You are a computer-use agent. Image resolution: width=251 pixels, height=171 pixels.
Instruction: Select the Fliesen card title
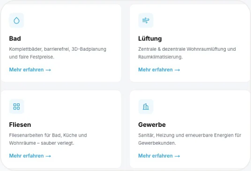[x=20, y=124]
